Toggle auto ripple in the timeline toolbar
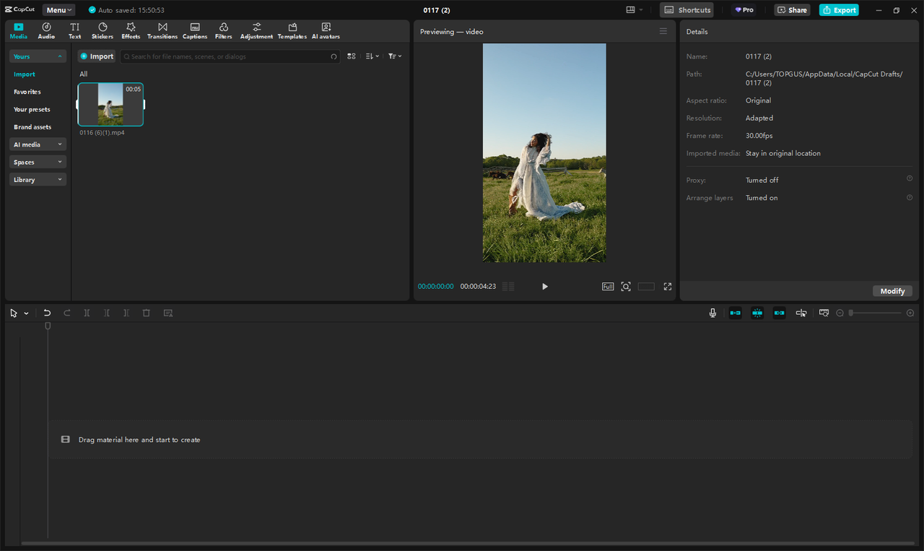This screenshot has height=551, width=924. coord(735,313)
